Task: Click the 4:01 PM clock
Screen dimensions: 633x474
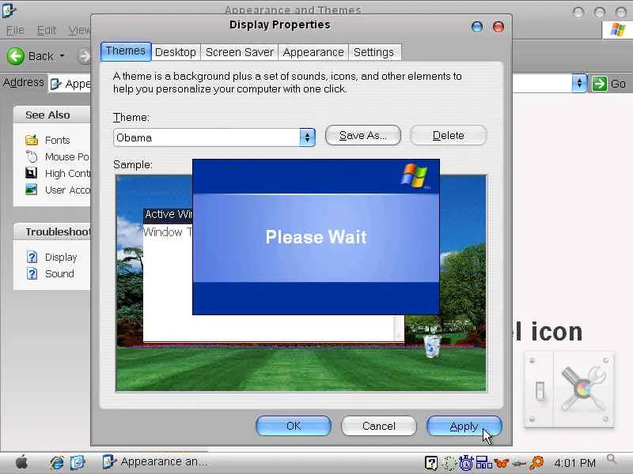Action: coord(575,463)
